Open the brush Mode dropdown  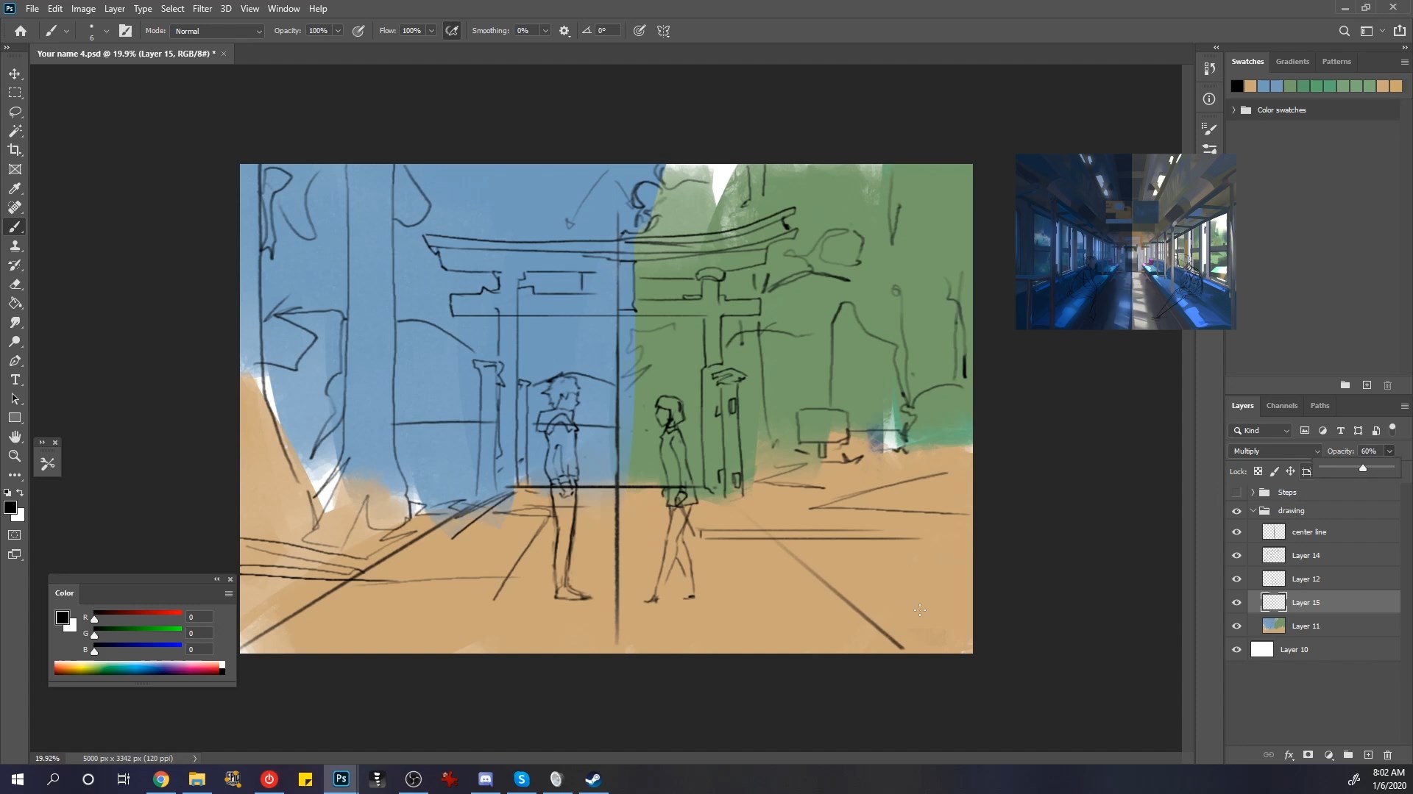coord(218,31)
